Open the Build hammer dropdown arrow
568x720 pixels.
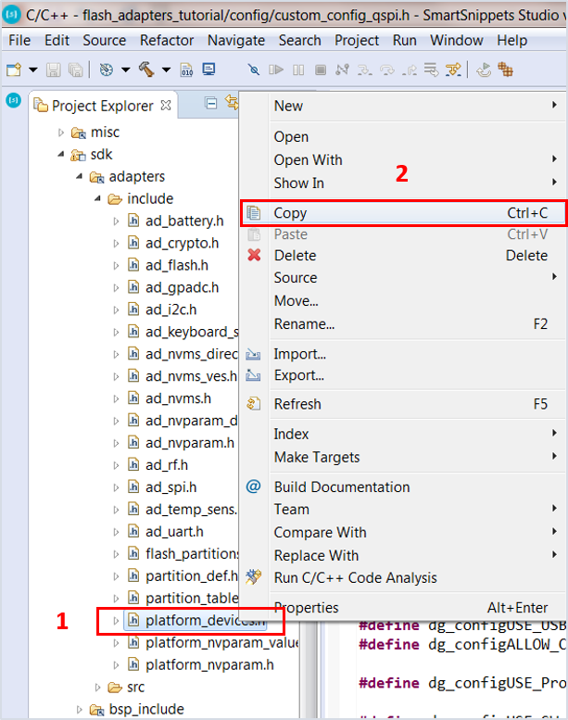coord(166,70)
